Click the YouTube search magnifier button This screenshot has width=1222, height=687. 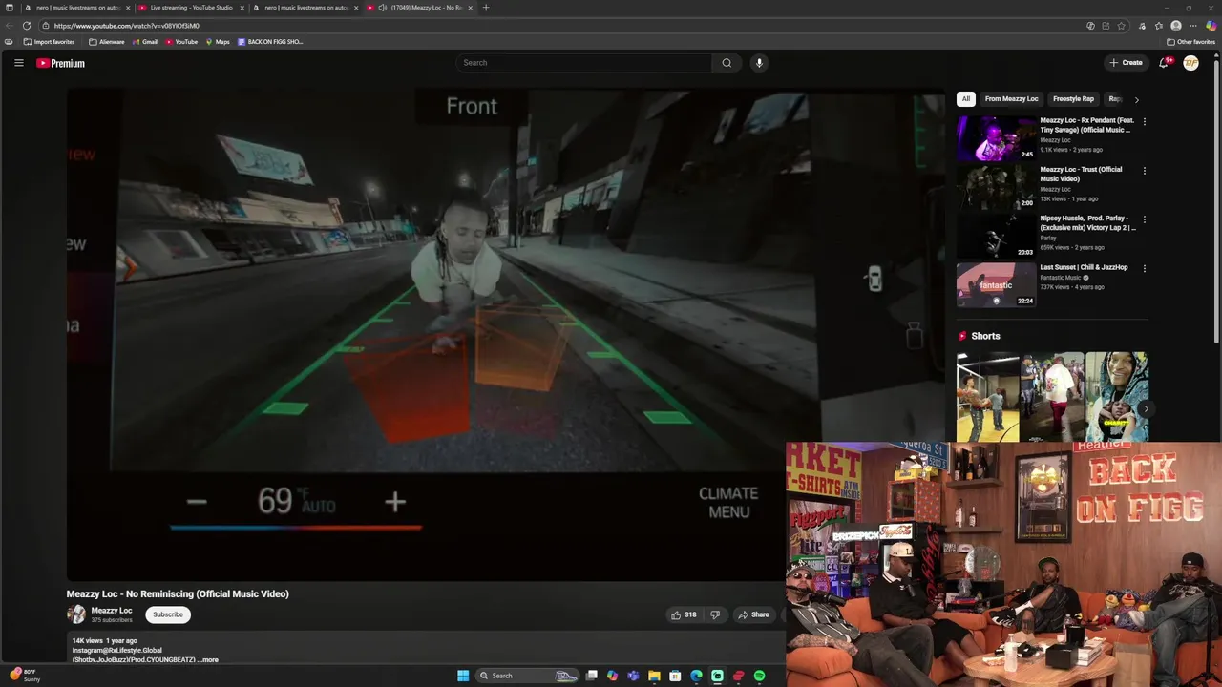coord(727,63)
